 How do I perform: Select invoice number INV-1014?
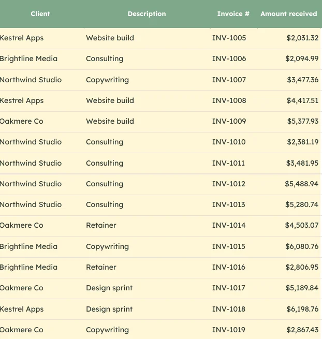(x=229, y=225)
